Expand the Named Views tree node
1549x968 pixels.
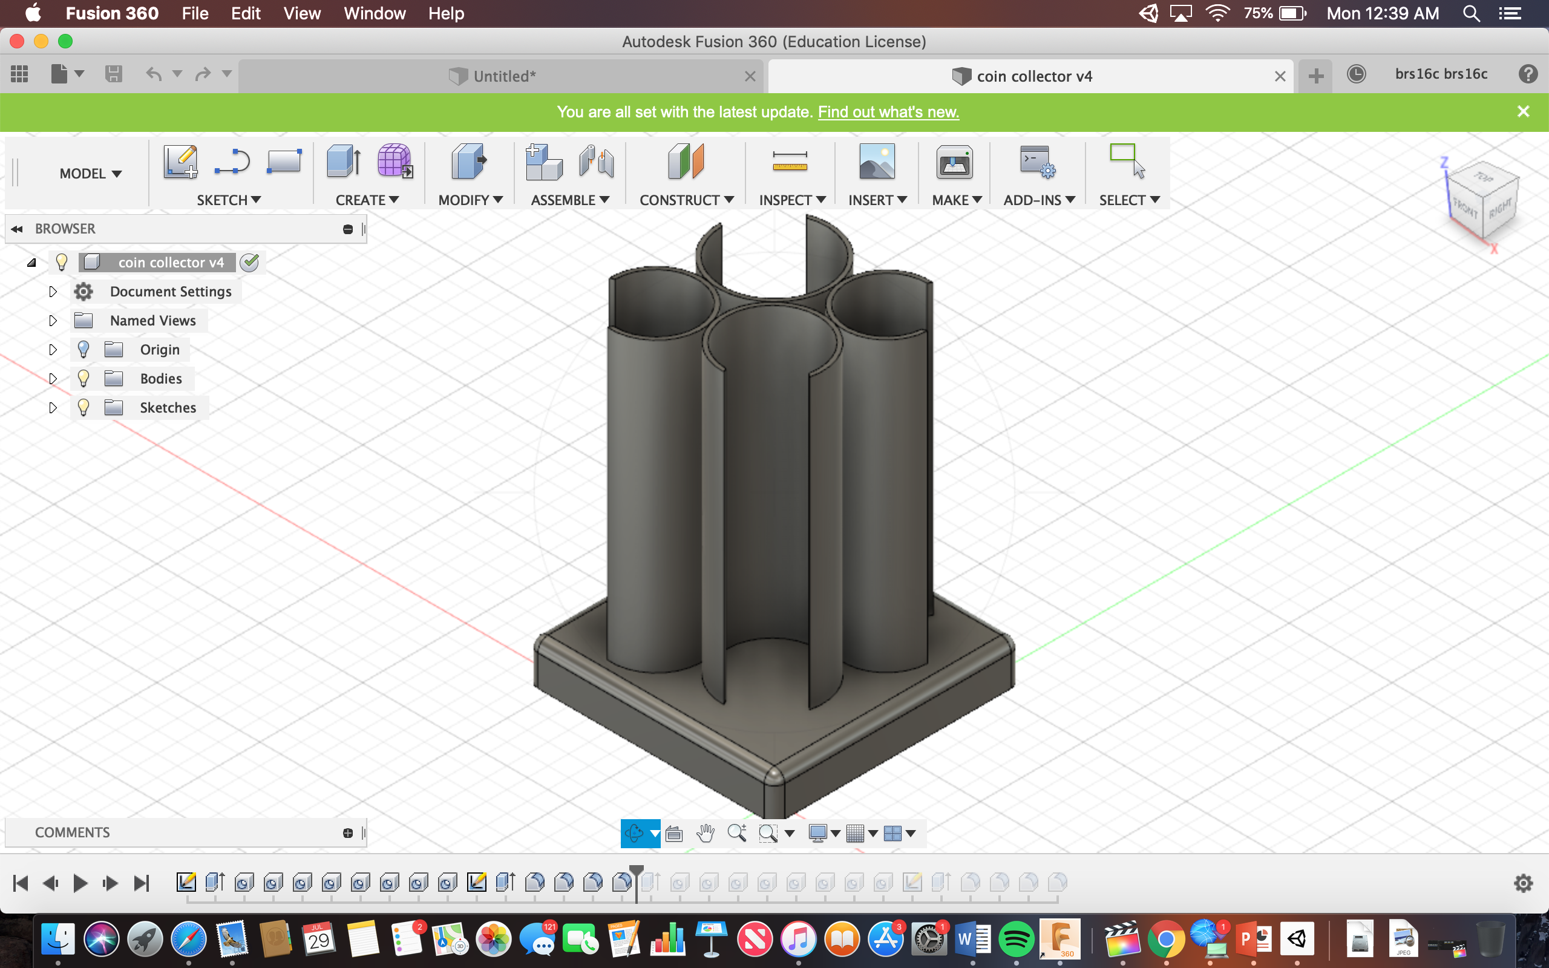[x=53, y=321]
